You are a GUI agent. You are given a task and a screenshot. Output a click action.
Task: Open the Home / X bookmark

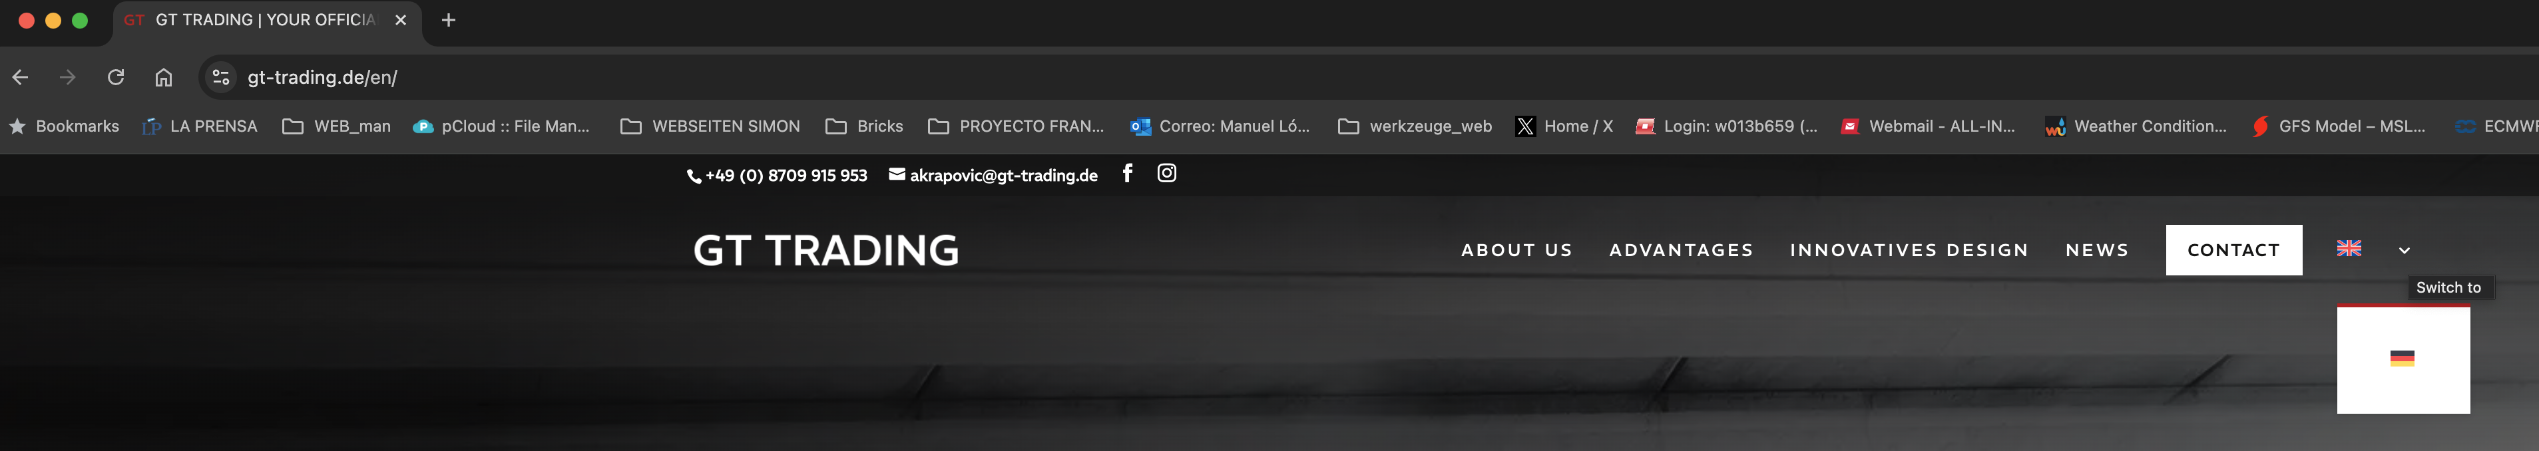[x=1563, y=126]
